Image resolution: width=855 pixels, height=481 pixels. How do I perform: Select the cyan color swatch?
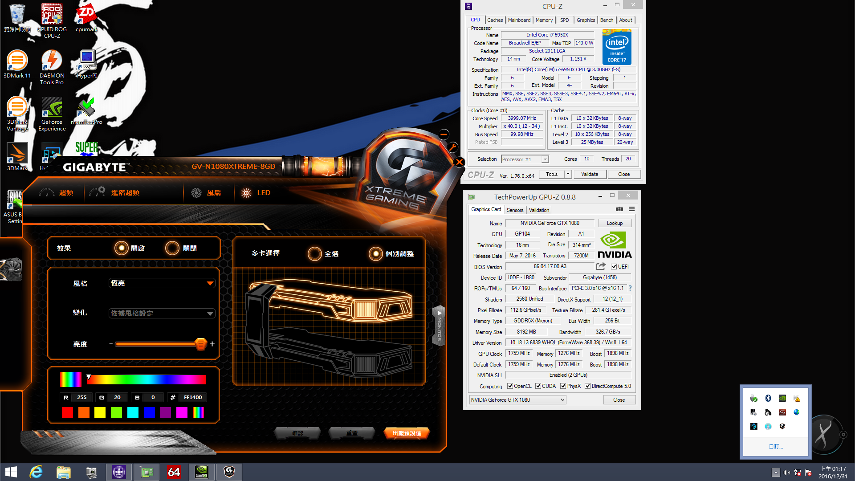tap(133, 413)
